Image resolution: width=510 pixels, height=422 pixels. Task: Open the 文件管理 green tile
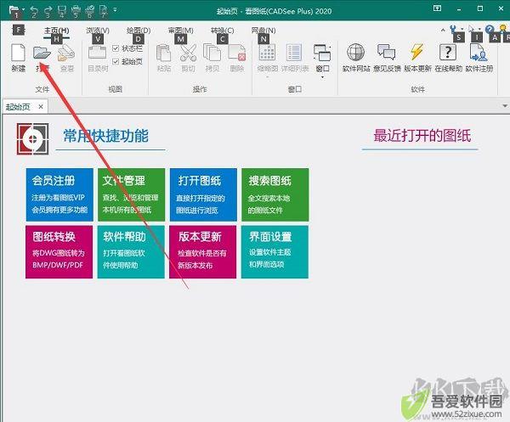pyautogui.click(x=131, y=194)
